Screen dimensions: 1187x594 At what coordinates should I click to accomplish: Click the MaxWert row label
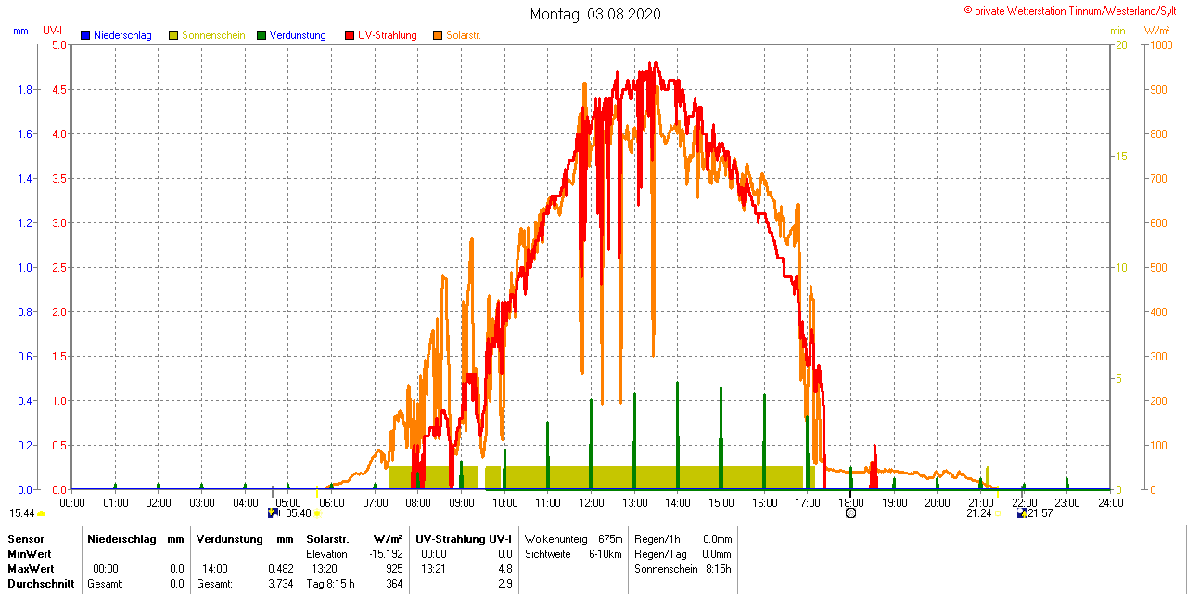click(32, 568)
